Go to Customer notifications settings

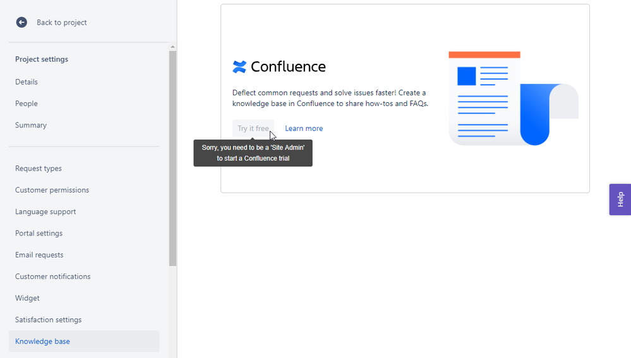(x=52, y=277)
